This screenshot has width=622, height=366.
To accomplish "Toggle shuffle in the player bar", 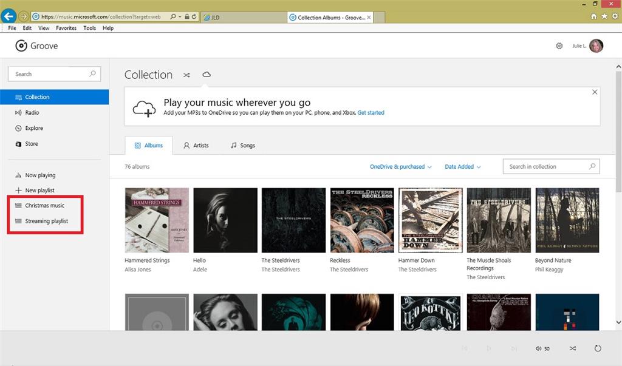I will click(x=572, y=348).
